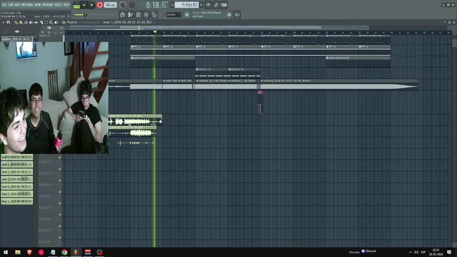Open the (none) snap dropdown
The height and width of the screenshot is (257, 457).
pyautogui.click(x=174, y=15)
